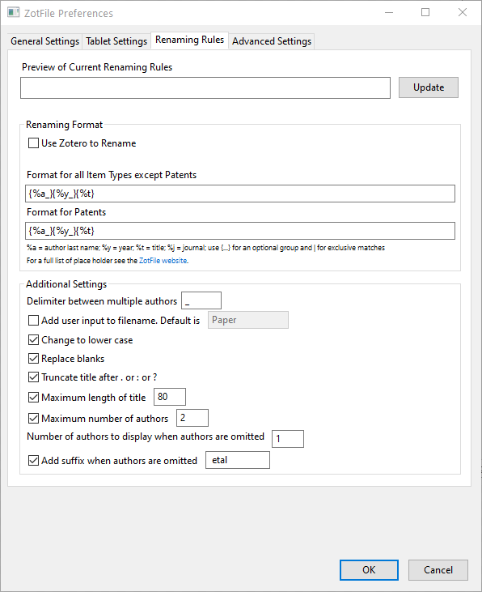Click the renaming rules preview field
The height and width of the screenshot is (592, 482).
(x=205, y=88)
